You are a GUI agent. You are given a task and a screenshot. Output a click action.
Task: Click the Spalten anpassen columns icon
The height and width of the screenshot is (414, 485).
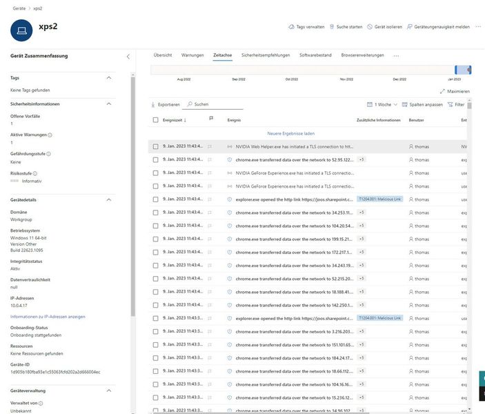(x=404, y=105)
